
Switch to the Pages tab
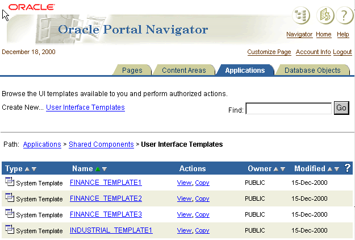pos(132,71)
